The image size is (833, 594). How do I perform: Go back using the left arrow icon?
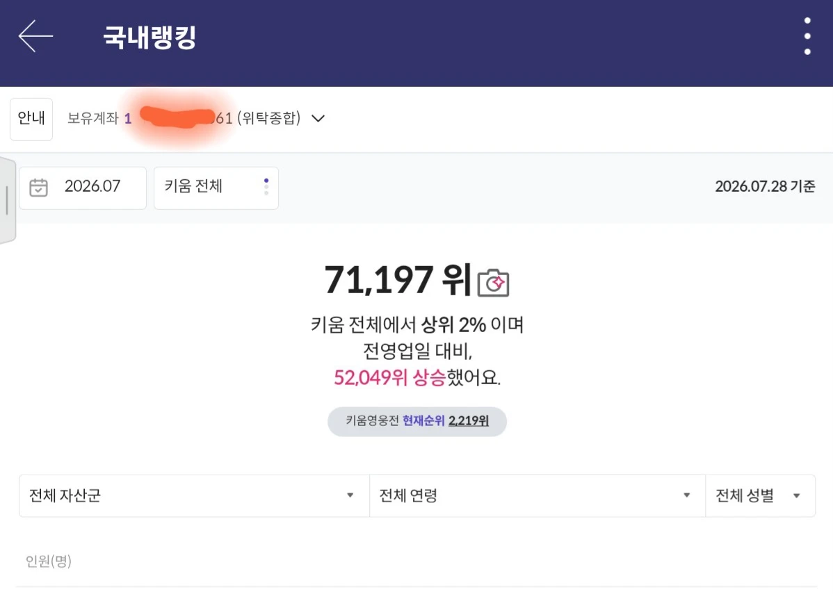35,36
